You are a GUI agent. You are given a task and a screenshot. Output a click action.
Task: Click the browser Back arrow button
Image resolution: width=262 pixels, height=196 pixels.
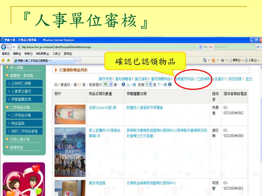4,47
